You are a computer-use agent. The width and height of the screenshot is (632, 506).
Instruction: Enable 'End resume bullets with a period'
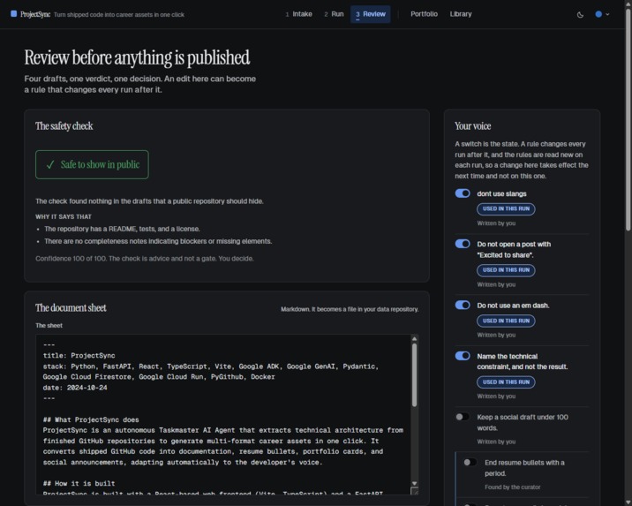470,463
